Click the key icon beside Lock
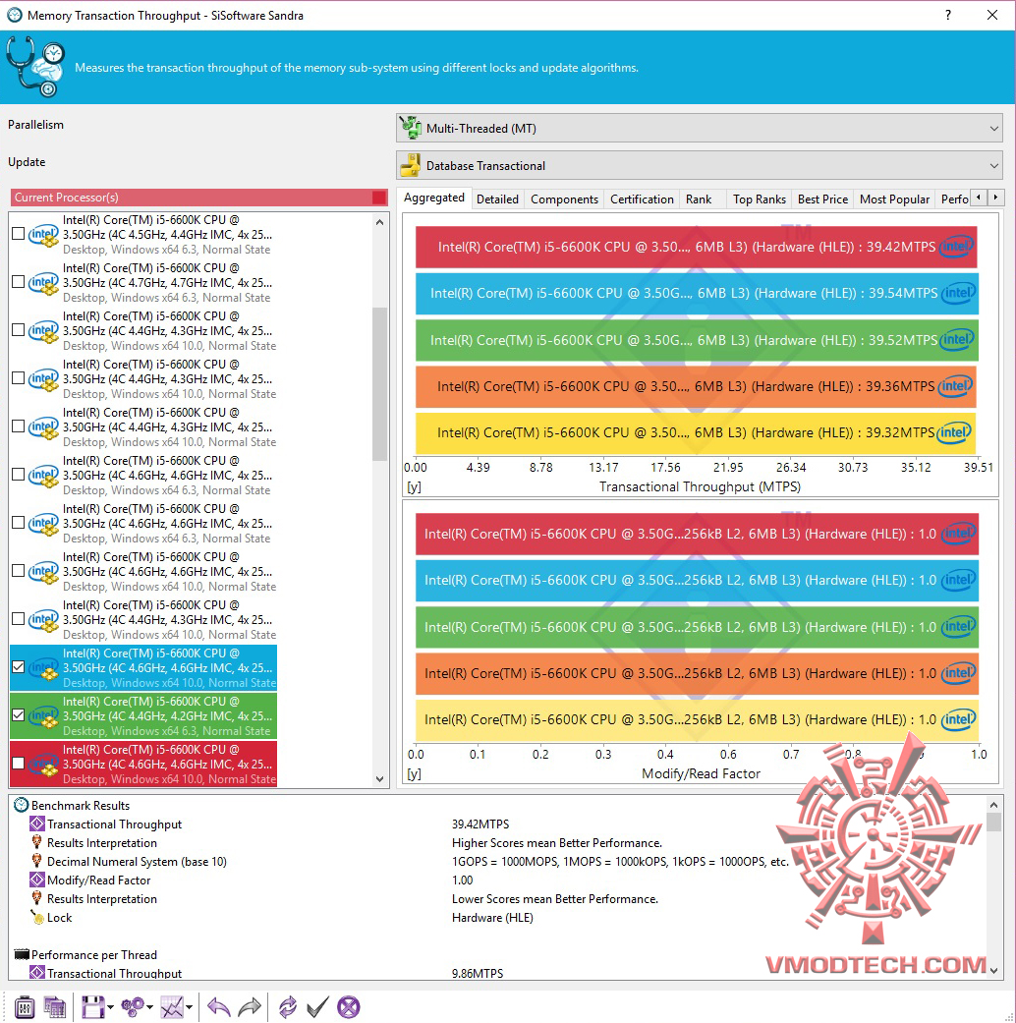The height and width of the screenshot is (1023, 1016). pyautogui.click(x=37, y=917)
